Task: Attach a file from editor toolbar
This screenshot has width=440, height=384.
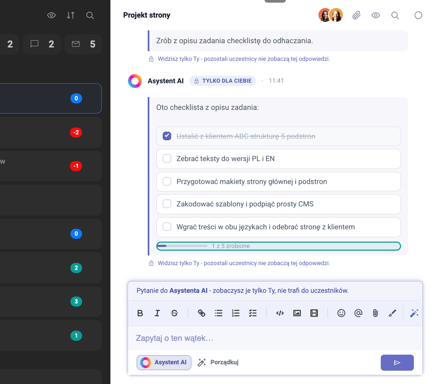Action: point(375,313)
